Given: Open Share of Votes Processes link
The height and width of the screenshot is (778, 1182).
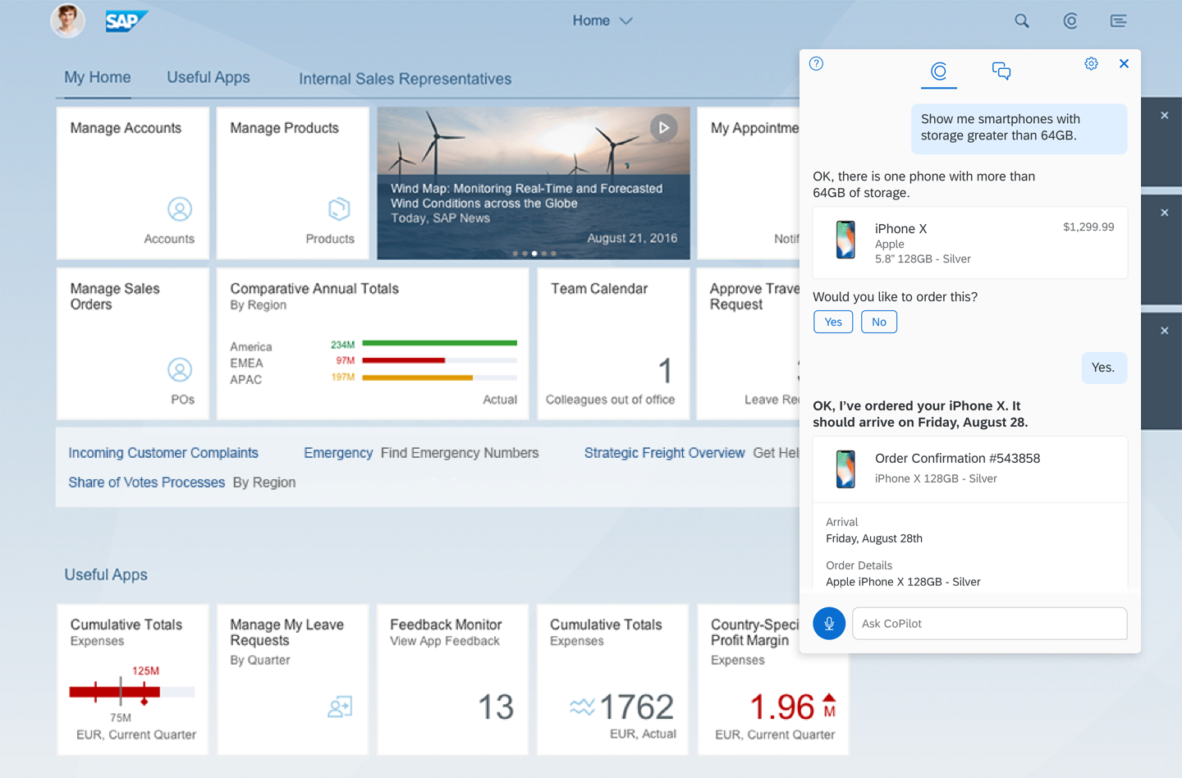Looking at the screenshot, I should 146,483.
